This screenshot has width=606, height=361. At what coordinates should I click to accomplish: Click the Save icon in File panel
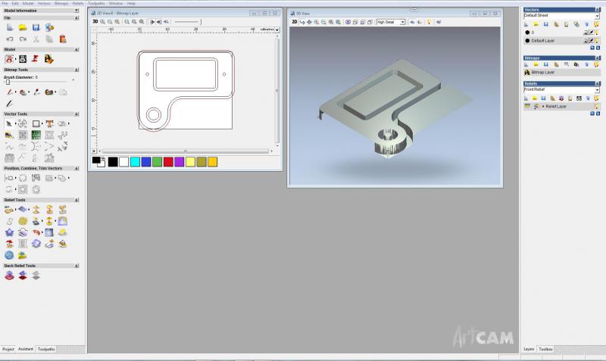pyautogui.click(x=36, y=27)
